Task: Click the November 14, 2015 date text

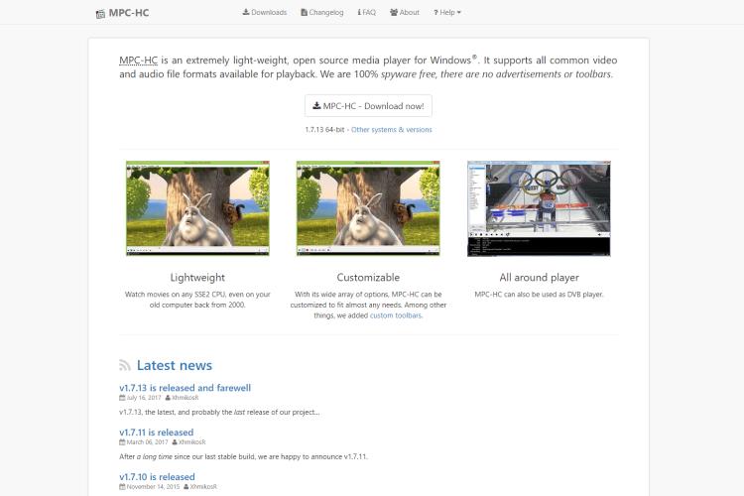Action: [x=153, y=486]
